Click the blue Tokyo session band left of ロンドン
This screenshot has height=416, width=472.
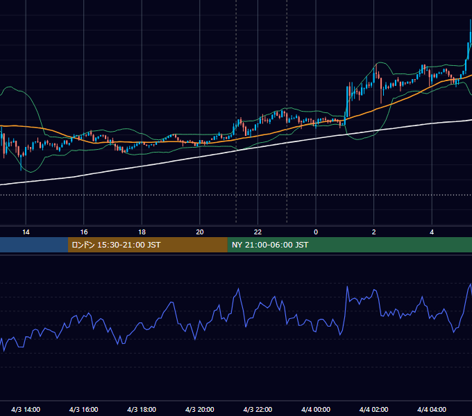(34, 245)
